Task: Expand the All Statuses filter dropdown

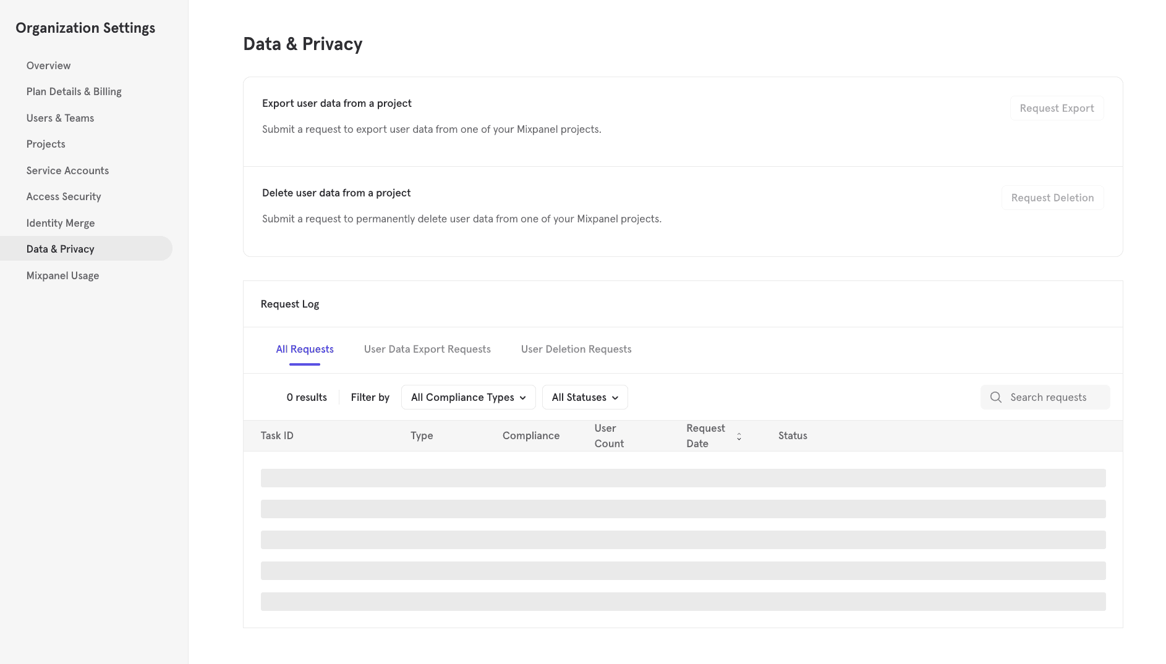Action: pyautogui.click(x=584, y=397)
